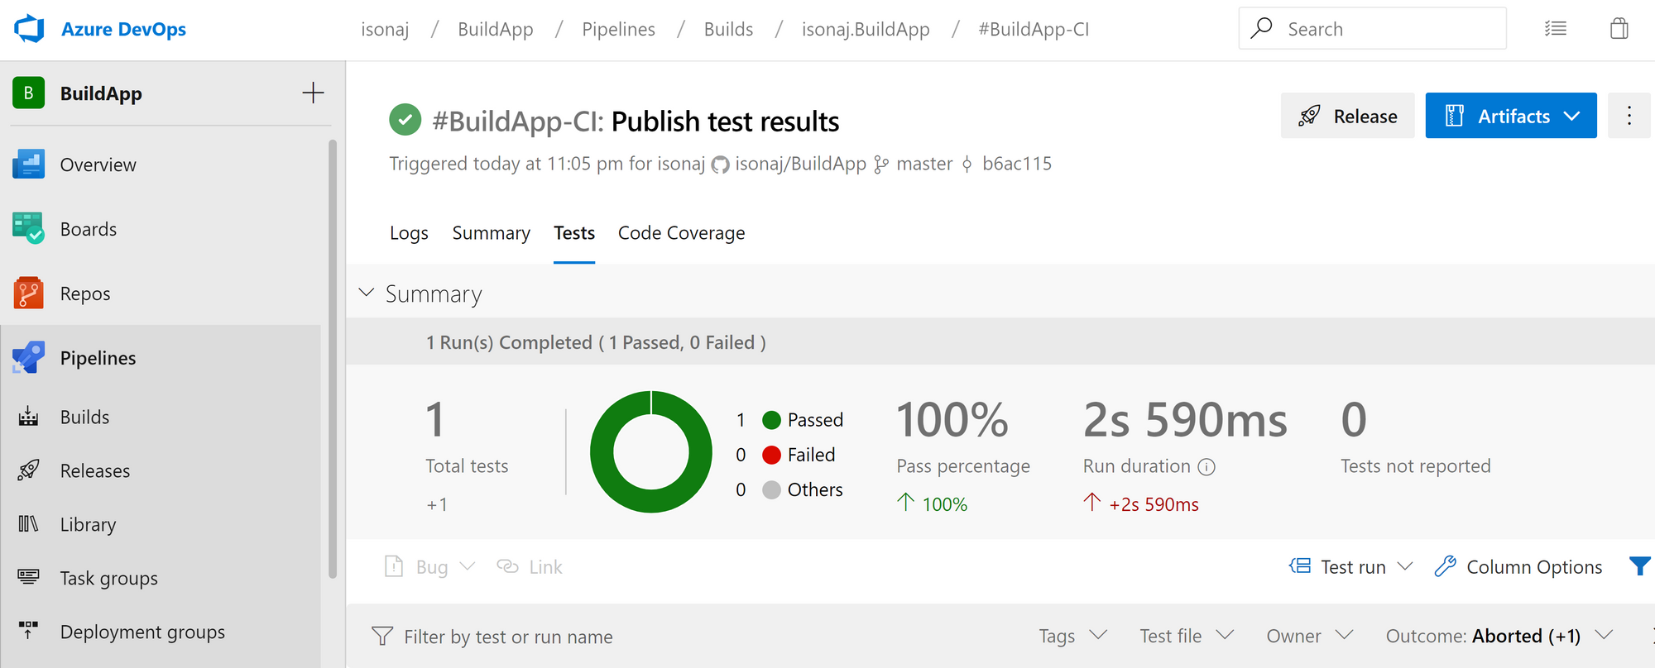
Task: Click the Azure DevOps logo icon
Action: point(29,29)
